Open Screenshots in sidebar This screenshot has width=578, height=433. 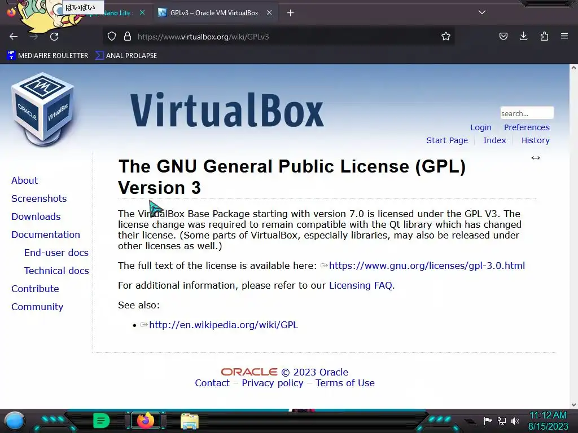pyautogui.click(x=39, y=199)
